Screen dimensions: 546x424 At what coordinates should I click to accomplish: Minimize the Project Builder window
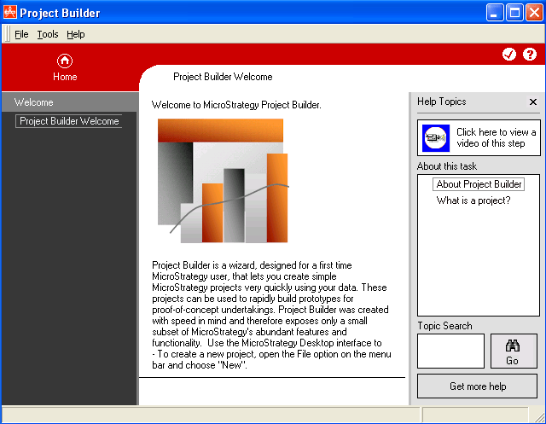[495, 13]
